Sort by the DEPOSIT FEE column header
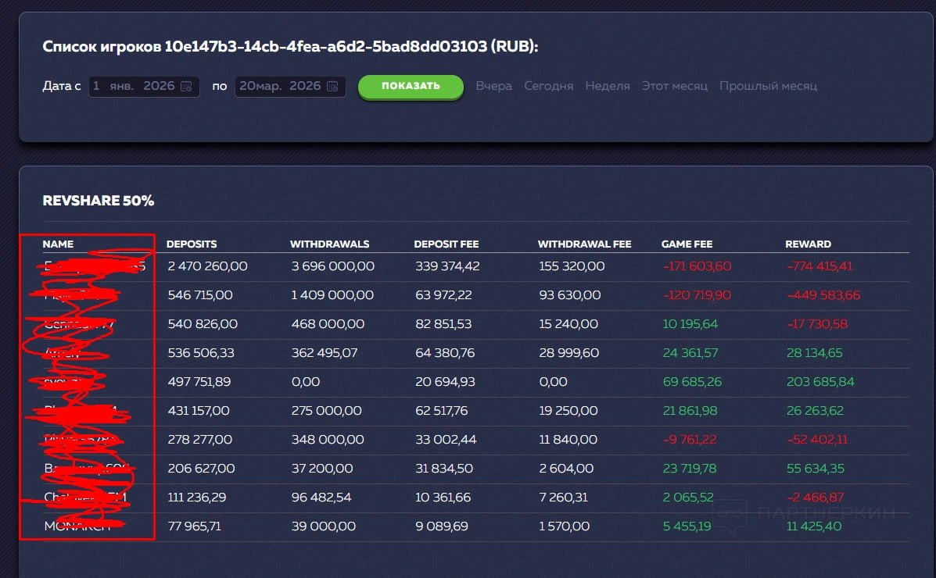Image resolution: width=936 pixels, height=578 pixels. click(446, 244)
